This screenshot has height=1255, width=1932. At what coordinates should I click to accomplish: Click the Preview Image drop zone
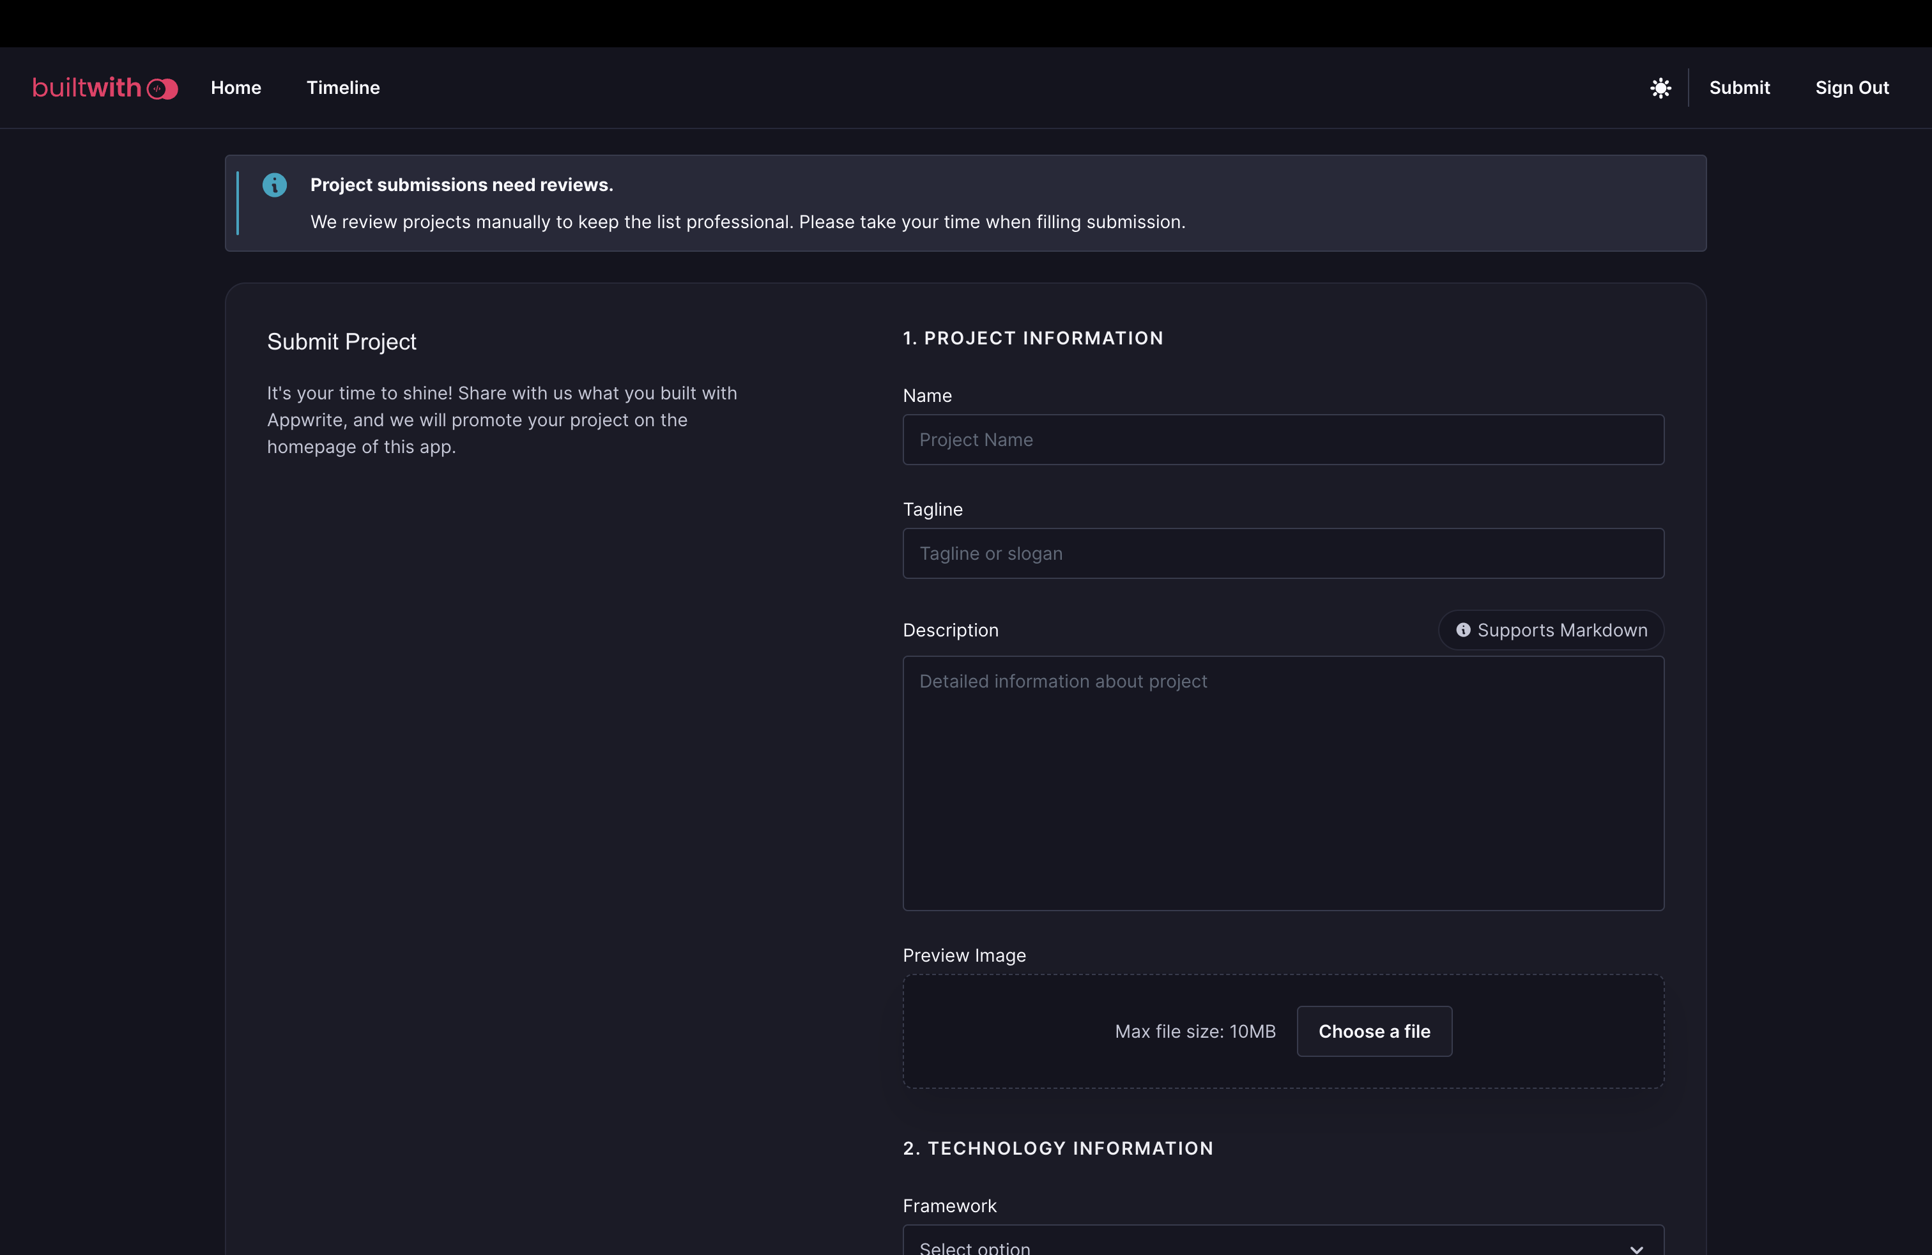[1284, 1031]
